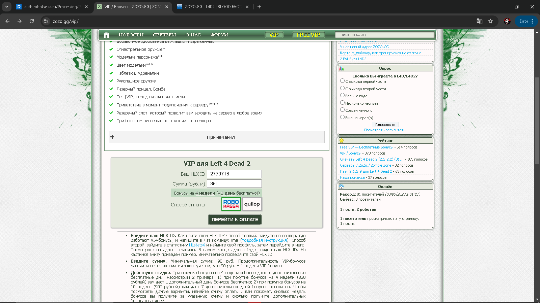This screenshot has width=540, height=303.
Task: Open '2 Evil Eyes L4D2' link
Action: coord(353,59)
